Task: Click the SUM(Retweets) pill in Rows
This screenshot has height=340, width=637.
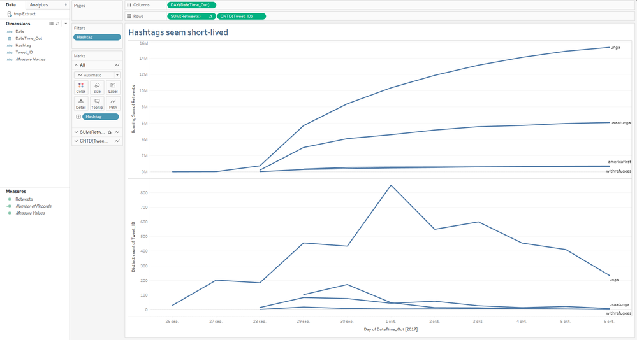Action: point(191,16)
